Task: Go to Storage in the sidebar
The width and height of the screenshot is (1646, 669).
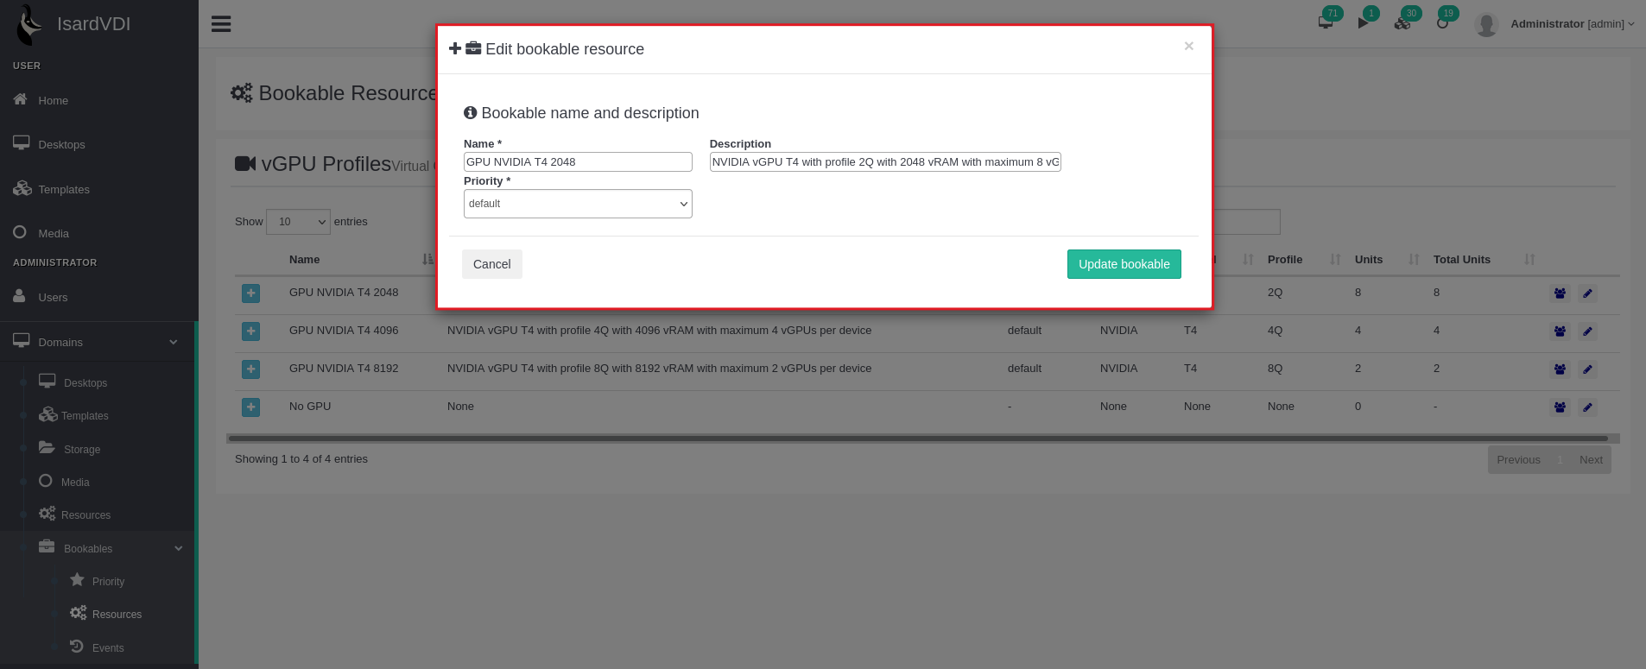Action: tap(82, 450)
